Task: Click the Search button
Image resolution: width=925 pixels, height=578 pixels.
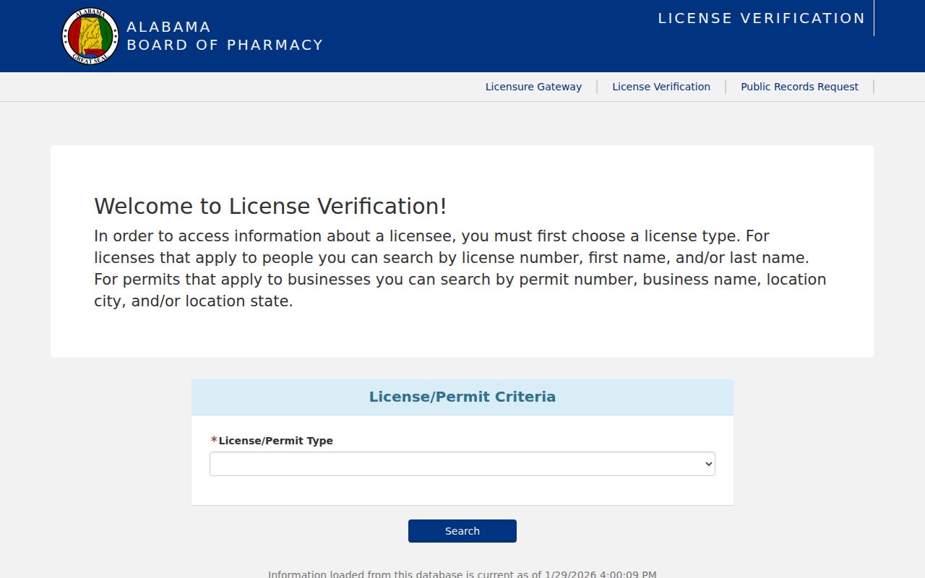Action: point(462,531)
